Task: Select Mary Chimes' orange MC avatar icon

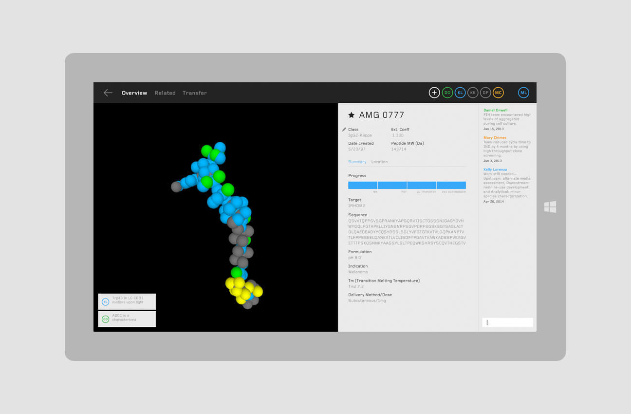Action: click(498, 92)
